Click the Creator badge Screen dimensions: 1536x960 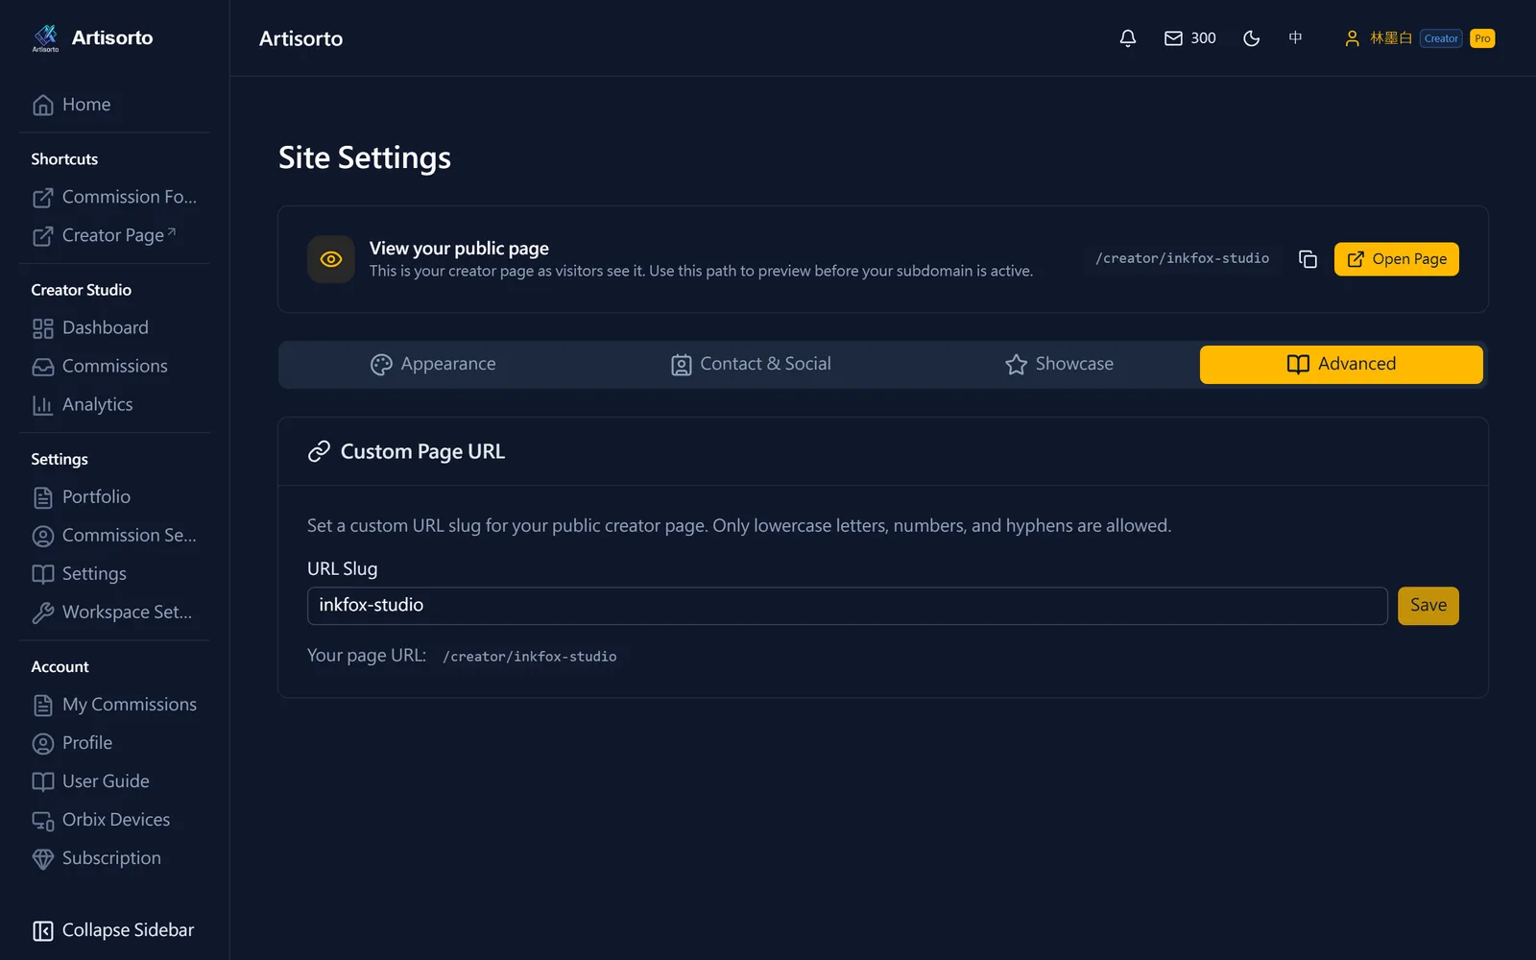[1441, 38]
